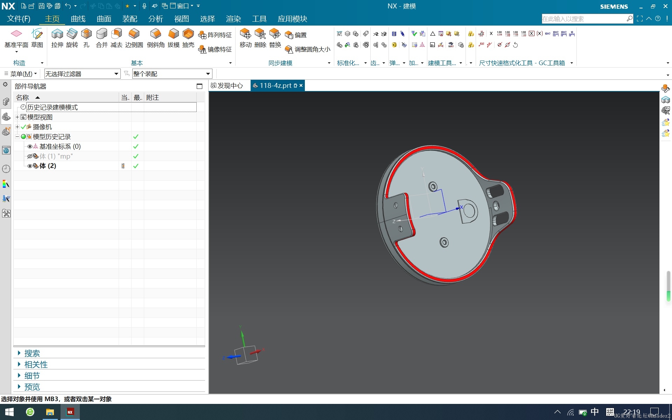This screenshot has height=420, width=672.
Task: Click the Hole (孔) tool icon
Action: pos(86,38)
